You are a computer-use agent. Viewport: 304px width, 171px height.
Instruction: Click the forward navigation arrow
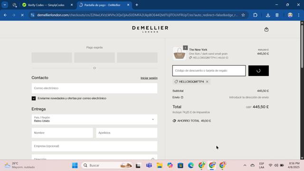pyautogui.click(x=14, y=15)
